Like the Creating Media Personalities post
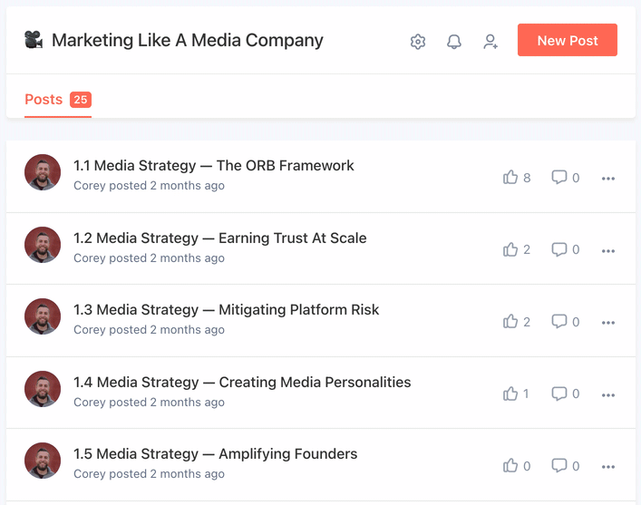This screenshot has width=641, height=505. (510, 393)
